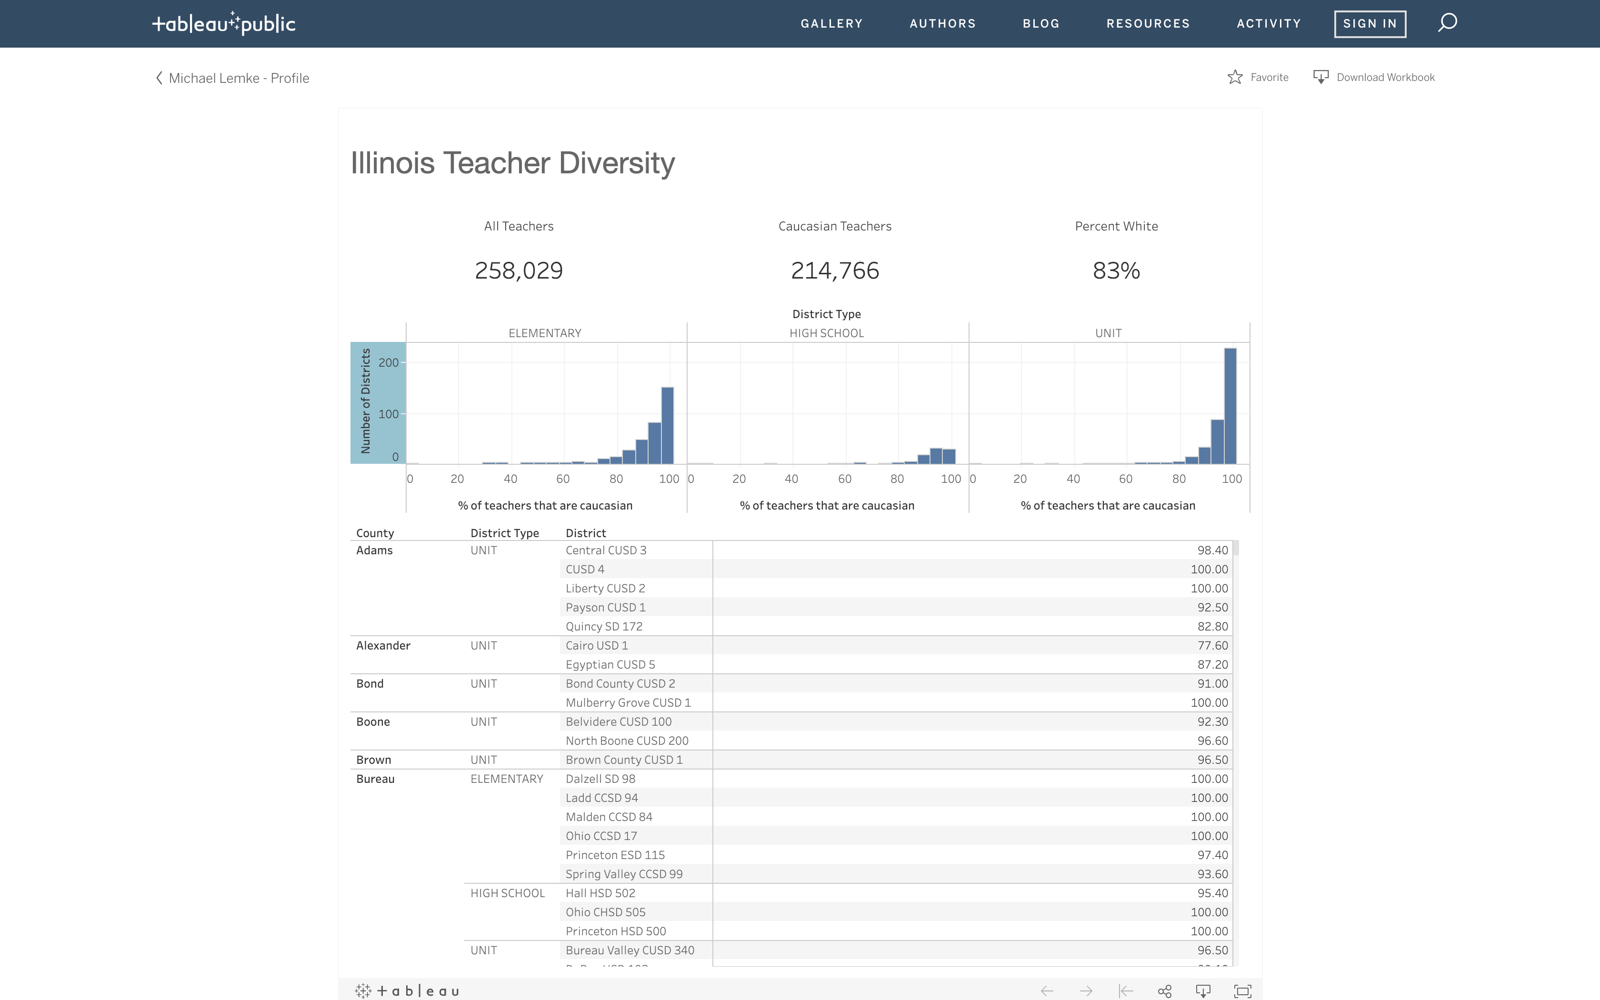Screen dimensions: 1600x1000
Task: Select the Cairo USD 1 district row
Action: 596,646
